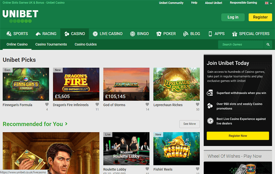Open the Responsible Gaming link
The width and height of the screenshot is (275, 174).
(243, 3)
